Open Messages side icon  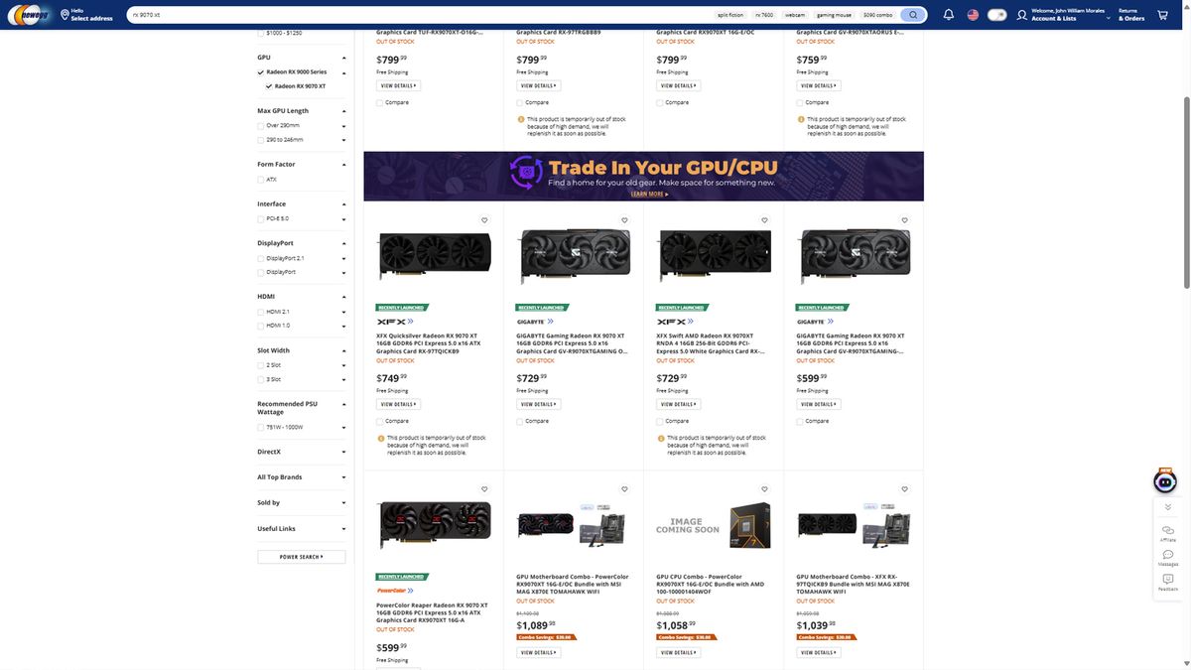pos(1168,557)
